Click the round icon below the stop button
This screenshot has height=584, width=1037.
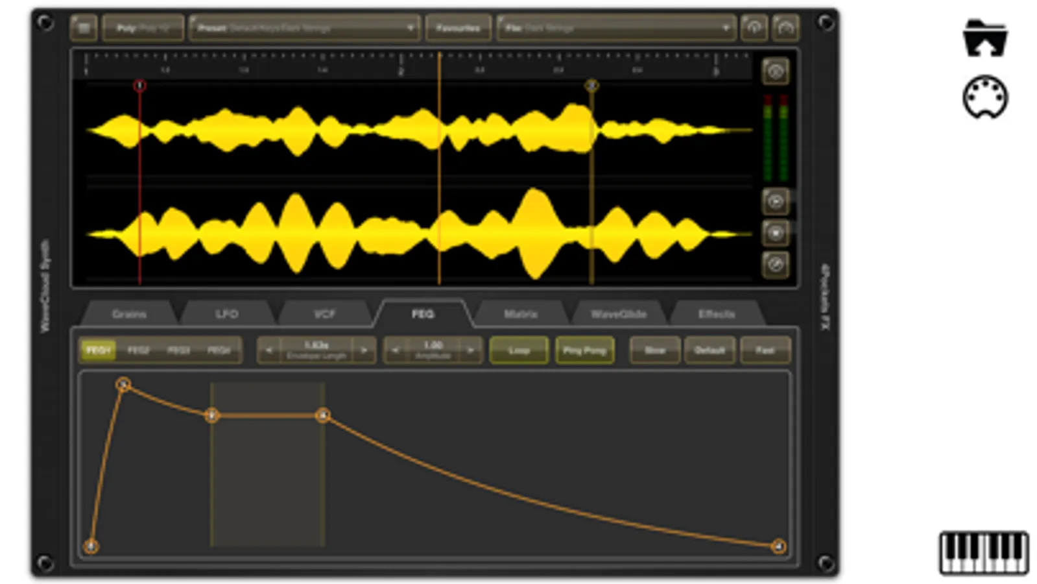(x=775, y=264)
